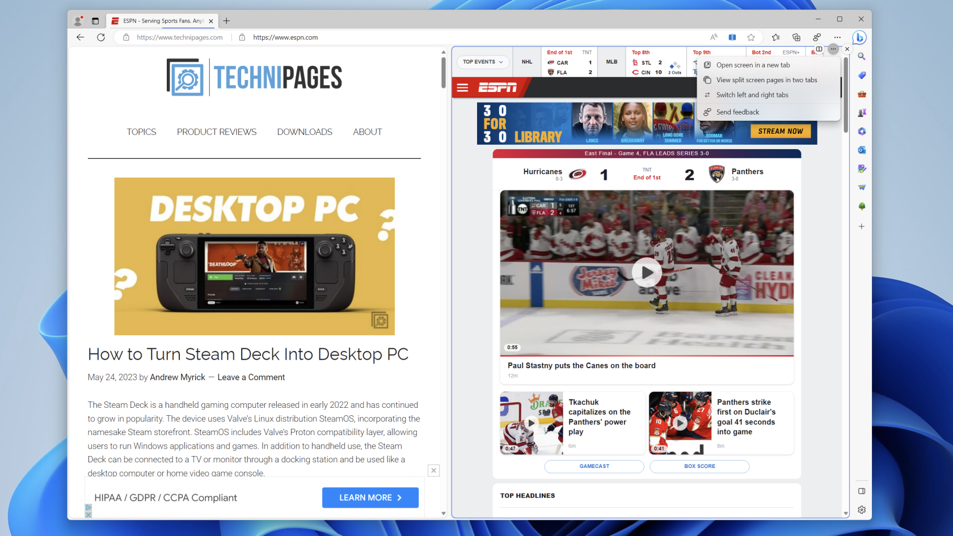The image size is (953, 536).
Task: Open the Collections icon
Action: point(796,37)
